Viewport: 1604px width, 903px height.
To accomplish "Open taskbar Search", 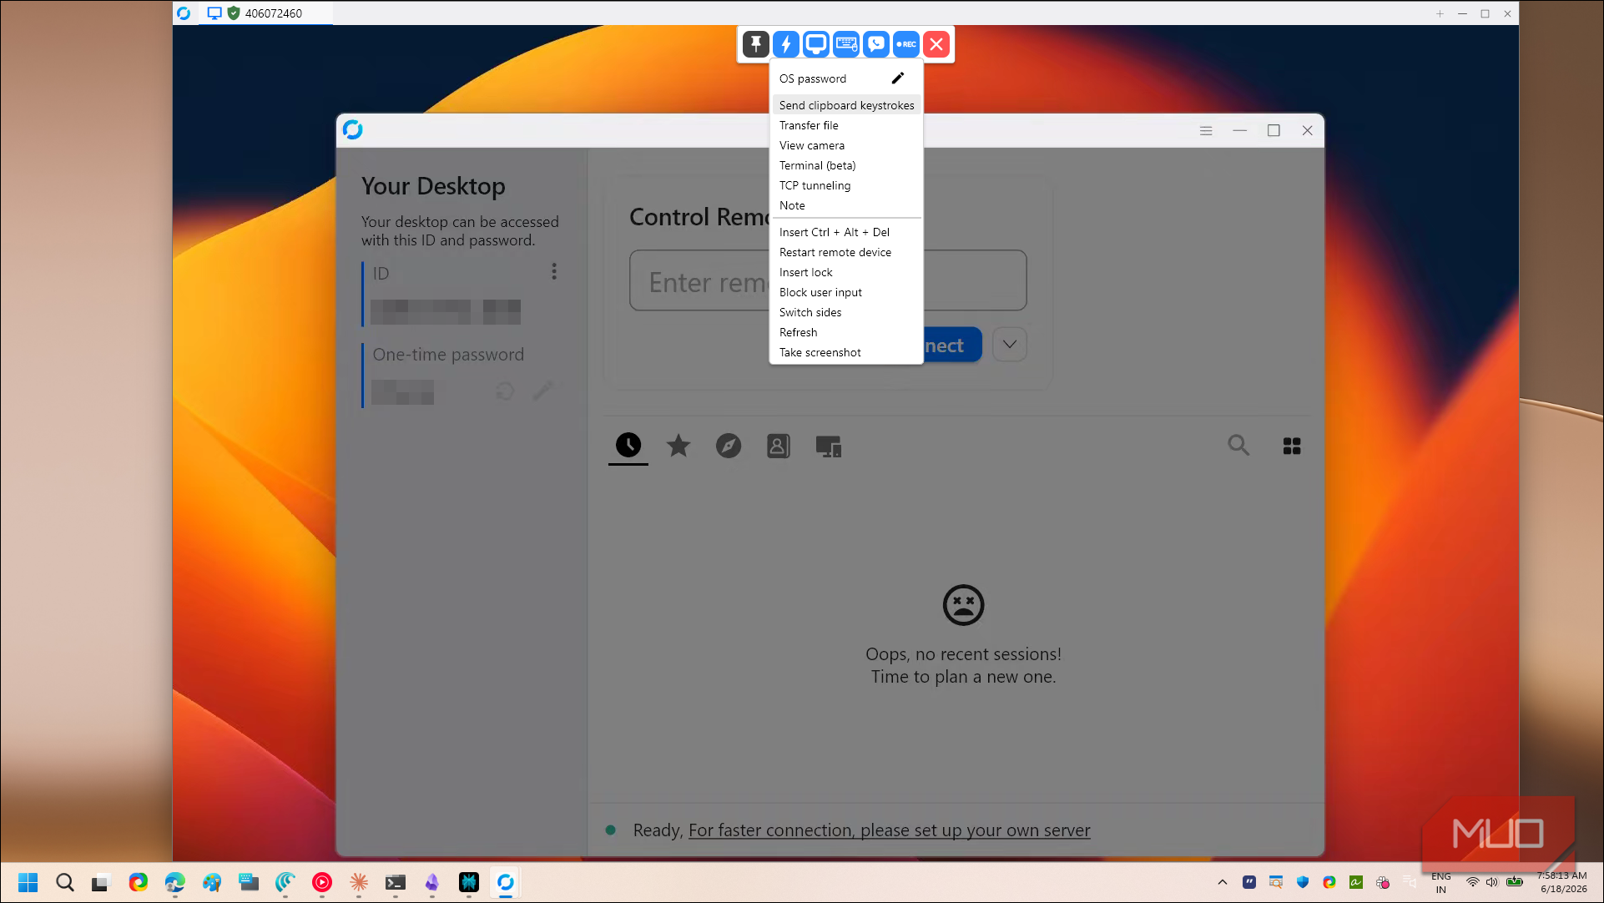I will tap(64, 882).
